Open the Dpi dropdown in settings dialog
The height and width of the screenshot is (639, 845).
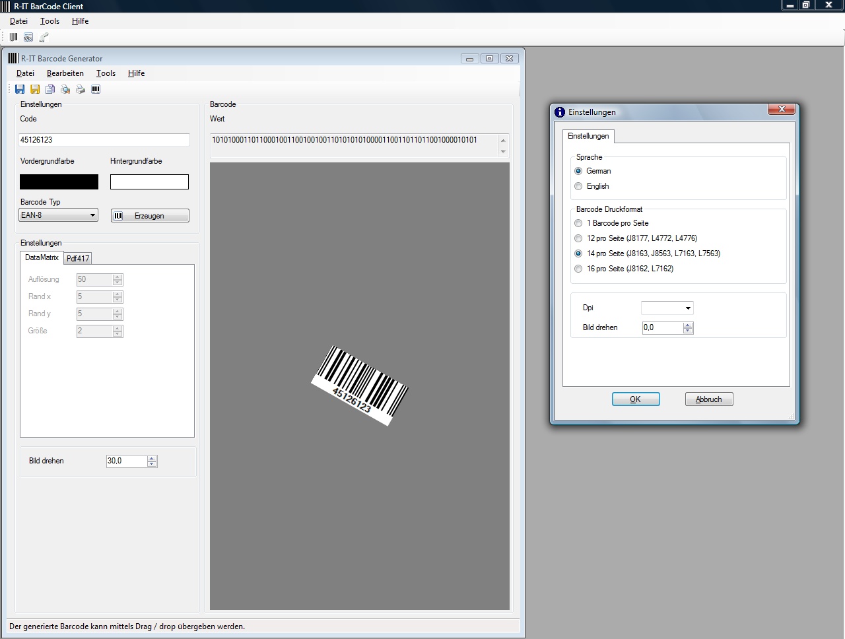(x=667, y=308)
